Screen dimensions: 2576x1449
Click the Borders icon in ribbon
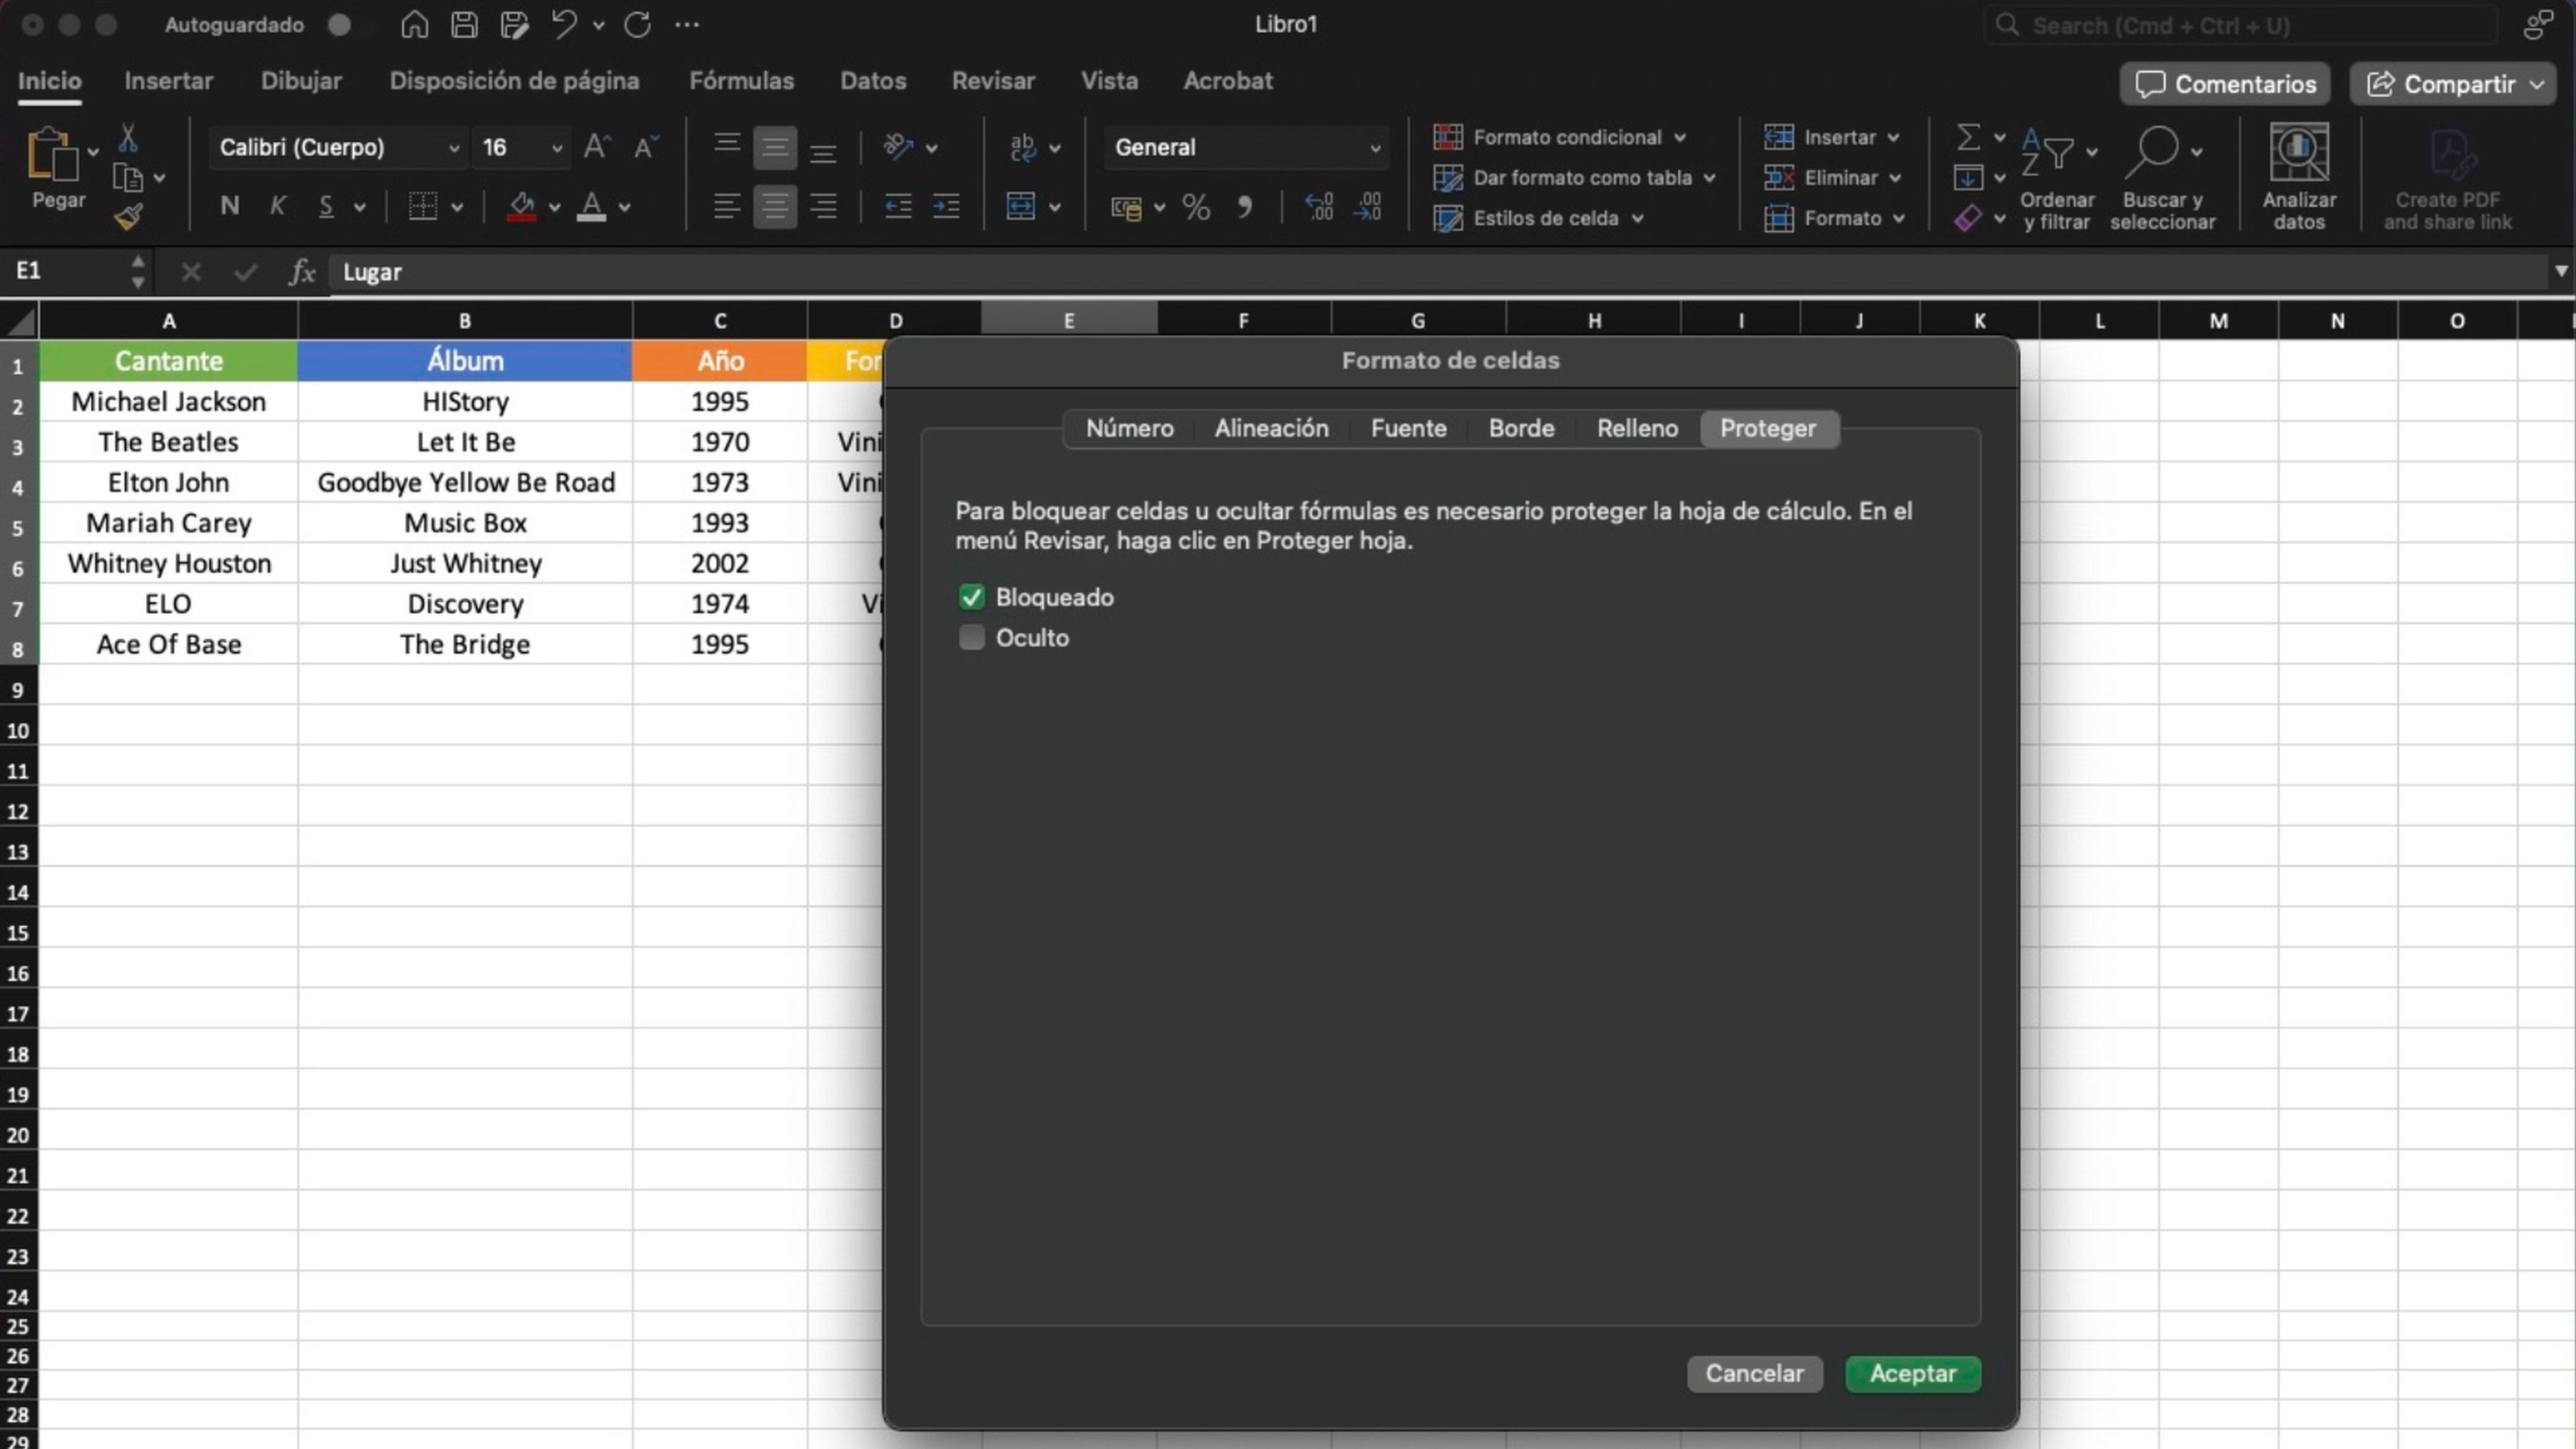(423, 206)
